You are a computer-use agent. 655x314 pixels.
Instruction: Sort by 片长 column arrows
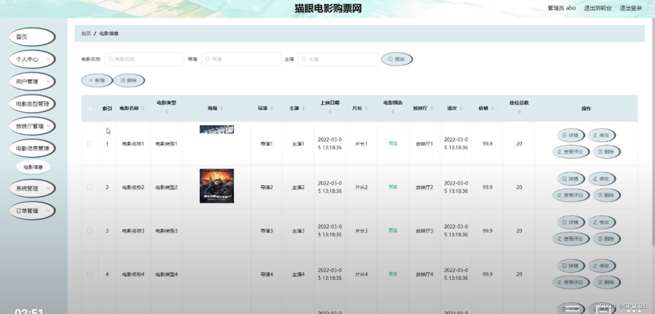[366, 109]
